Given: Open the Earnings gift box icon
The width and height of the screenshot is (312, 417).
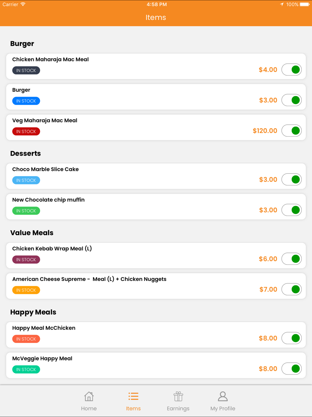Looking at the screenshot, I should 178,396.
